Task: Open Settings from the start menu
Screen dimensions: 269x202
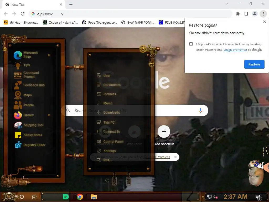Action: click(x=106, y=151)
